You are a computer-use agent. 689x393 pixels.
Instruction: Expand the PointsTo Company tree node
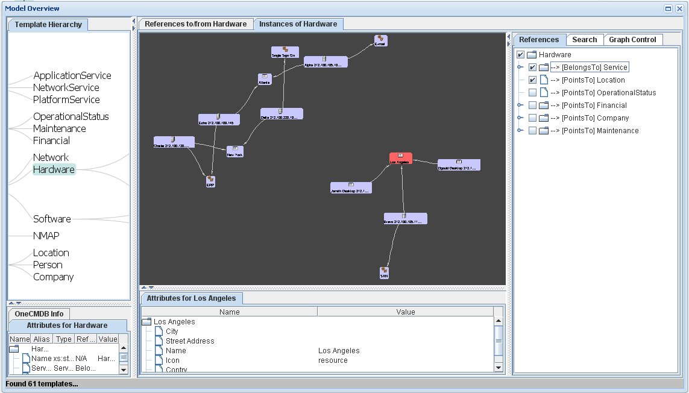pyautogui.click(x=520, y=118)
